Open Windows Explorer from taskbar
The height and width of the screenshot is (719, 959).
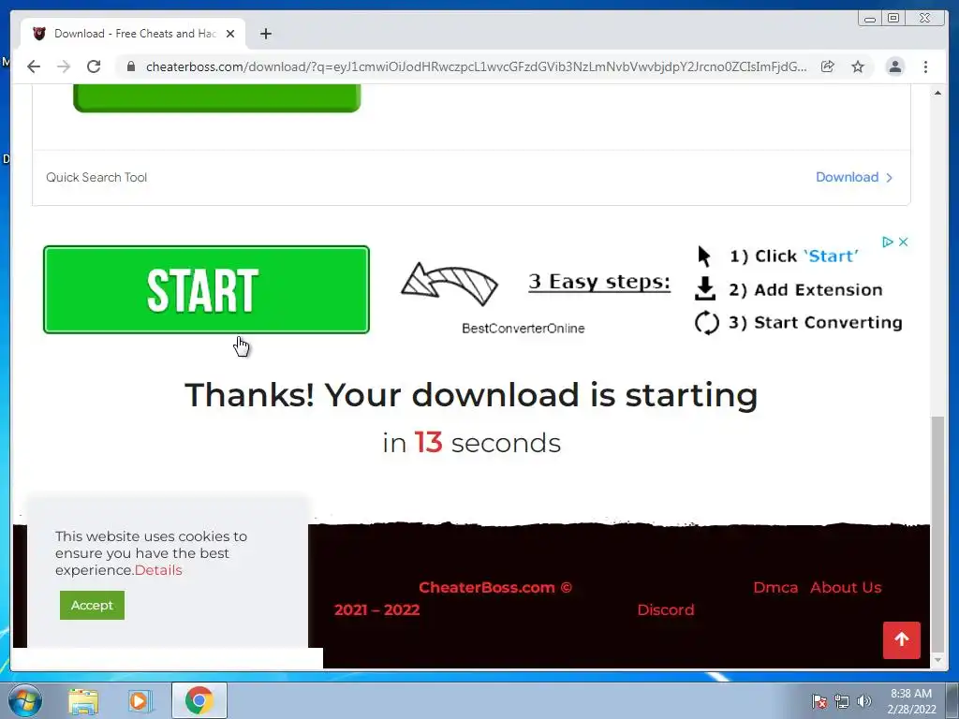click(x=83, y=700)
